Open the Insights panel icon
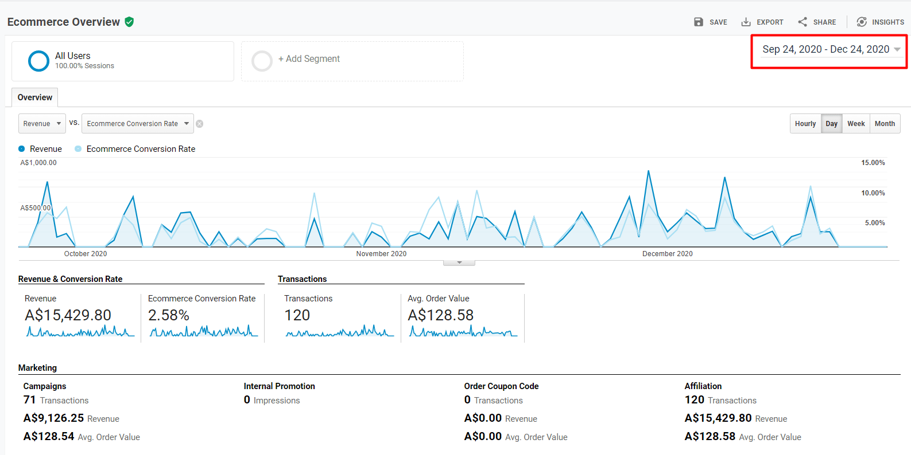The height and width of the screenshot is (455, 911). click(862, 22)
